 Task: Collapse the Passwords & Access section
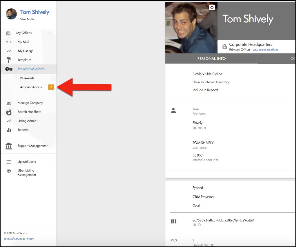(x=31, y=69)
